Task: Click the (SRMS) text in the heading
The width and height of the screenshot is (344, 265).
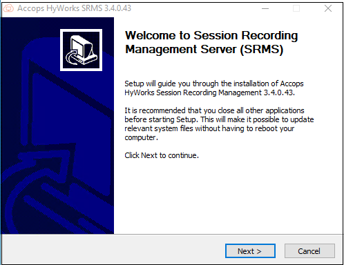Action: tap(262, 49)
